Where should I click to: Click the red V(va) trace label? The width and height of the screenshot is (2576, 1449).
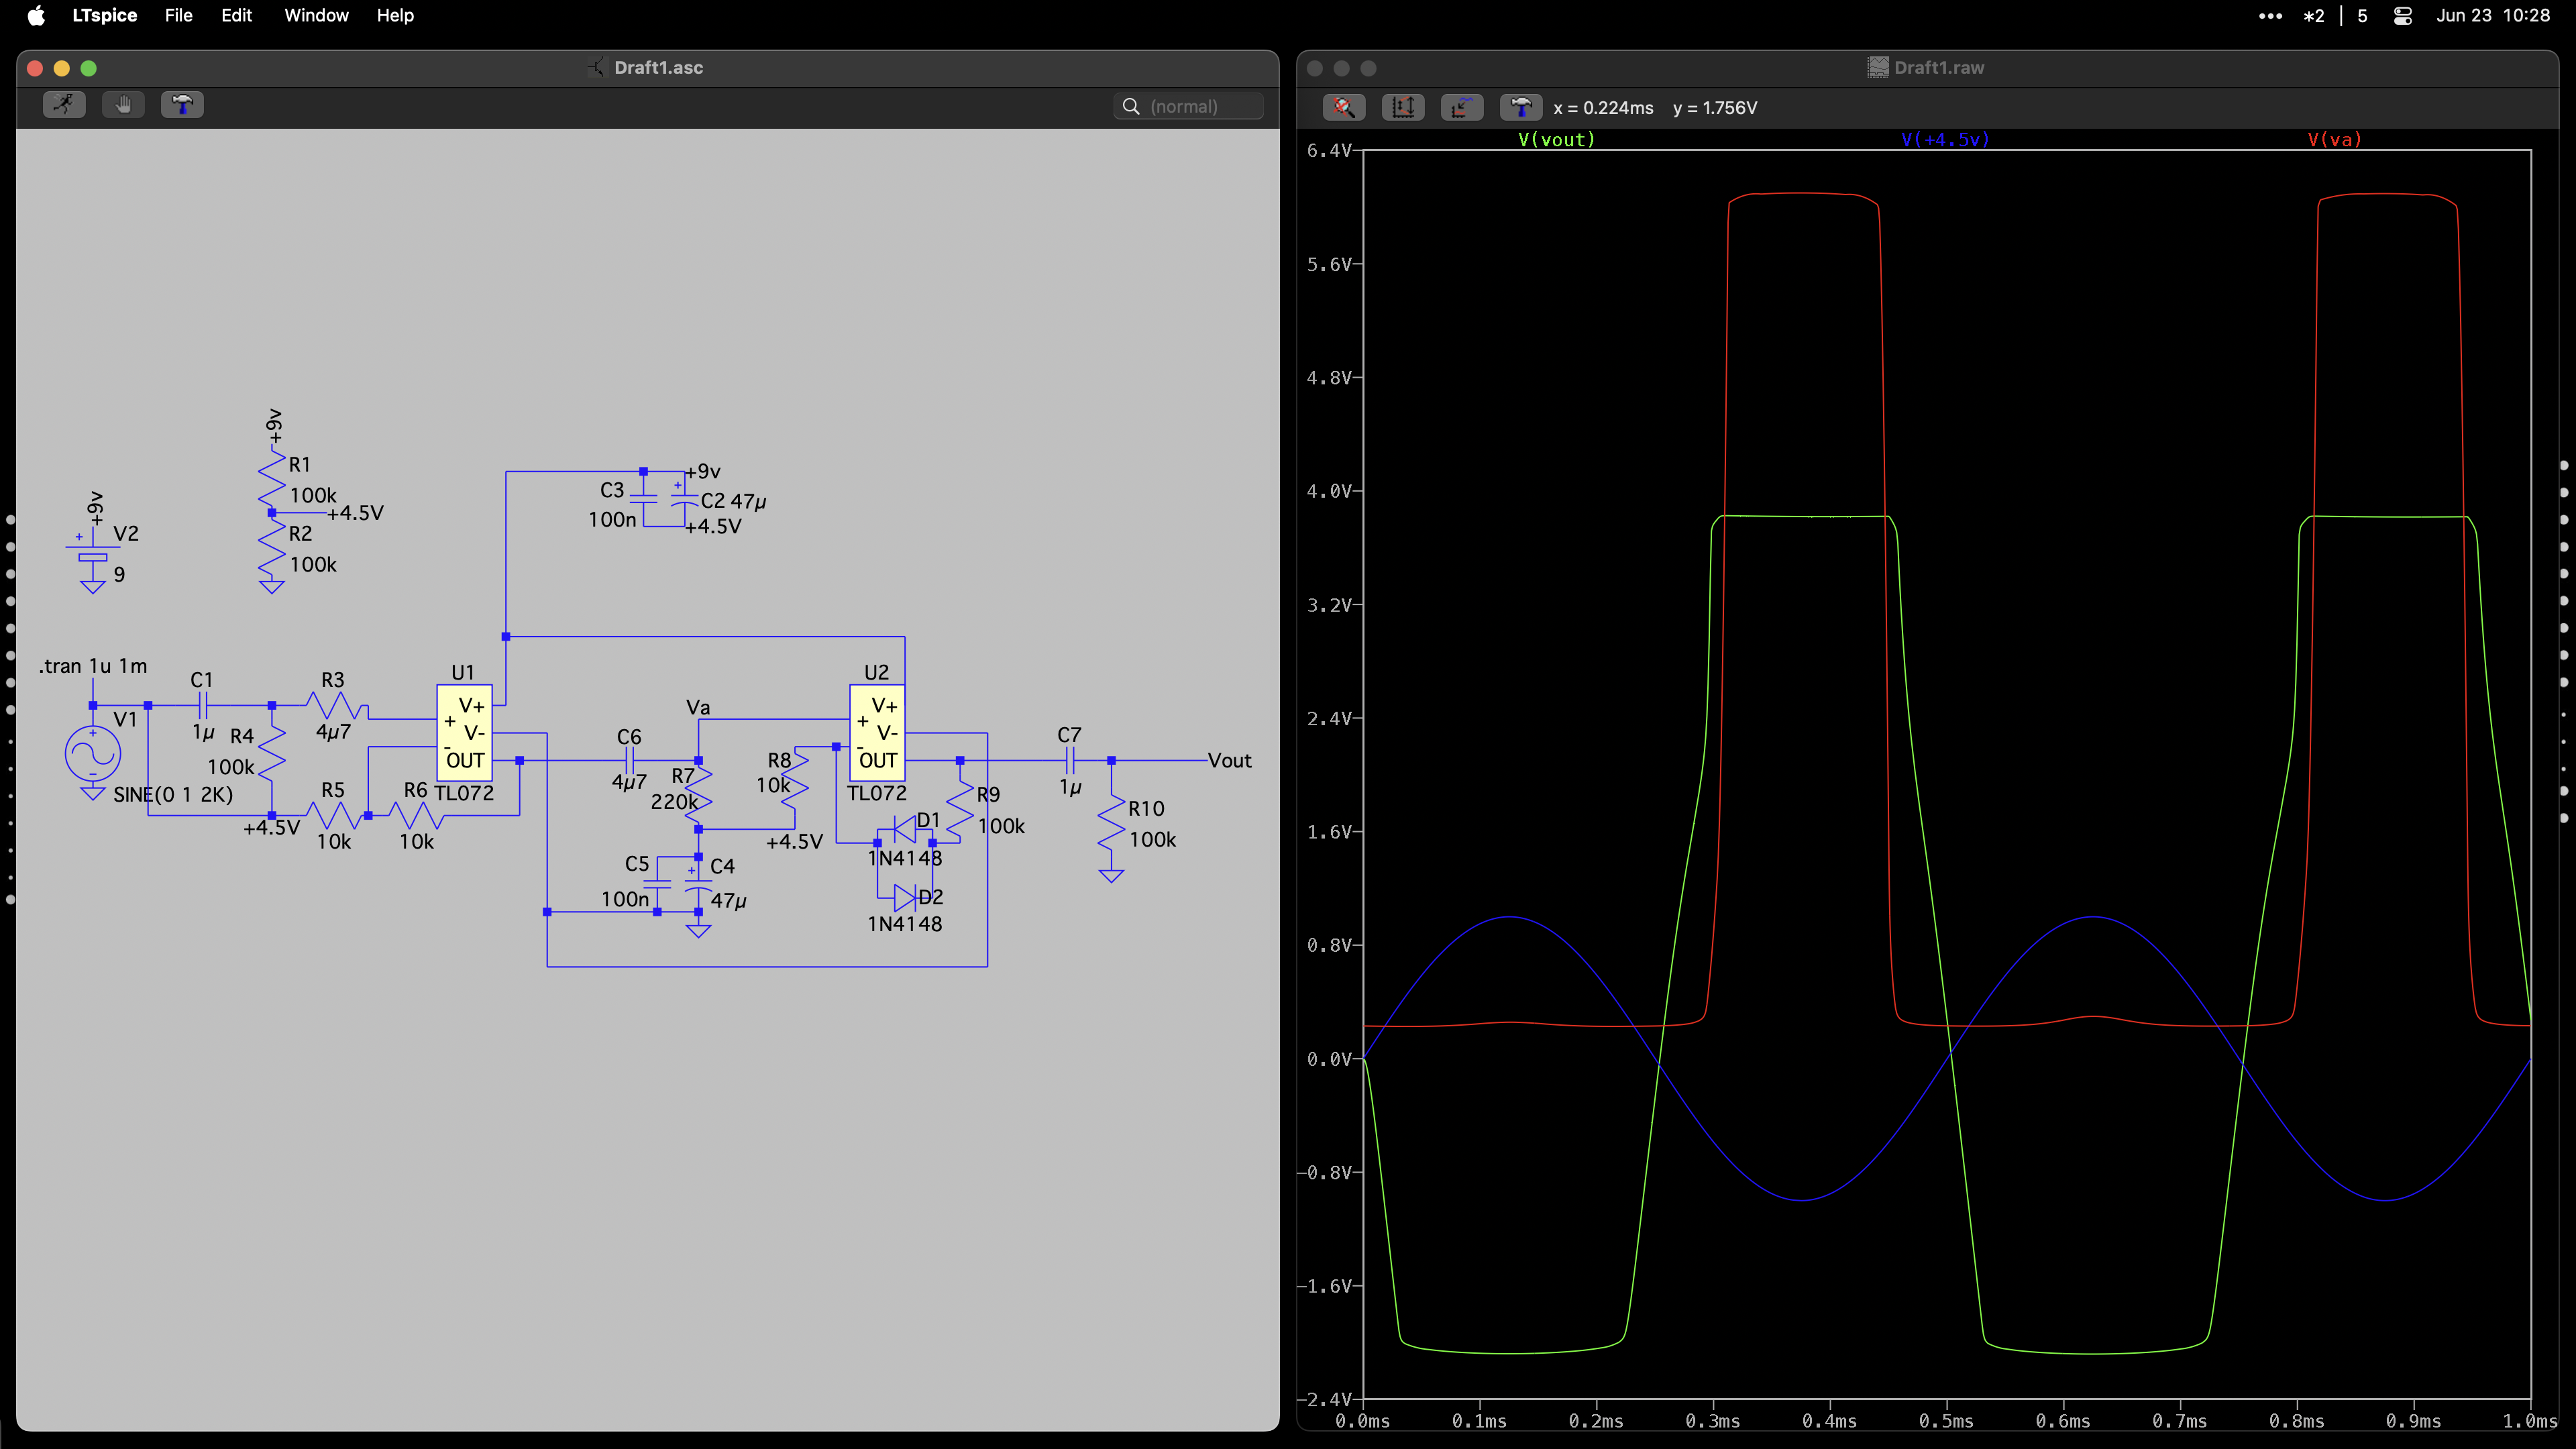2334,140
